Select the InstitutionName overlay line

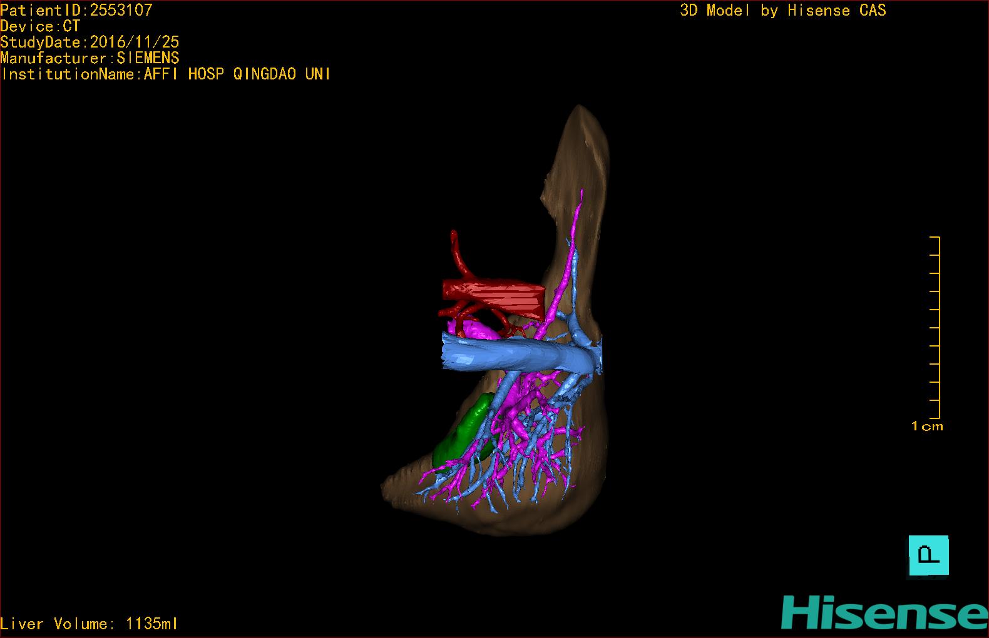click(165, 74)
